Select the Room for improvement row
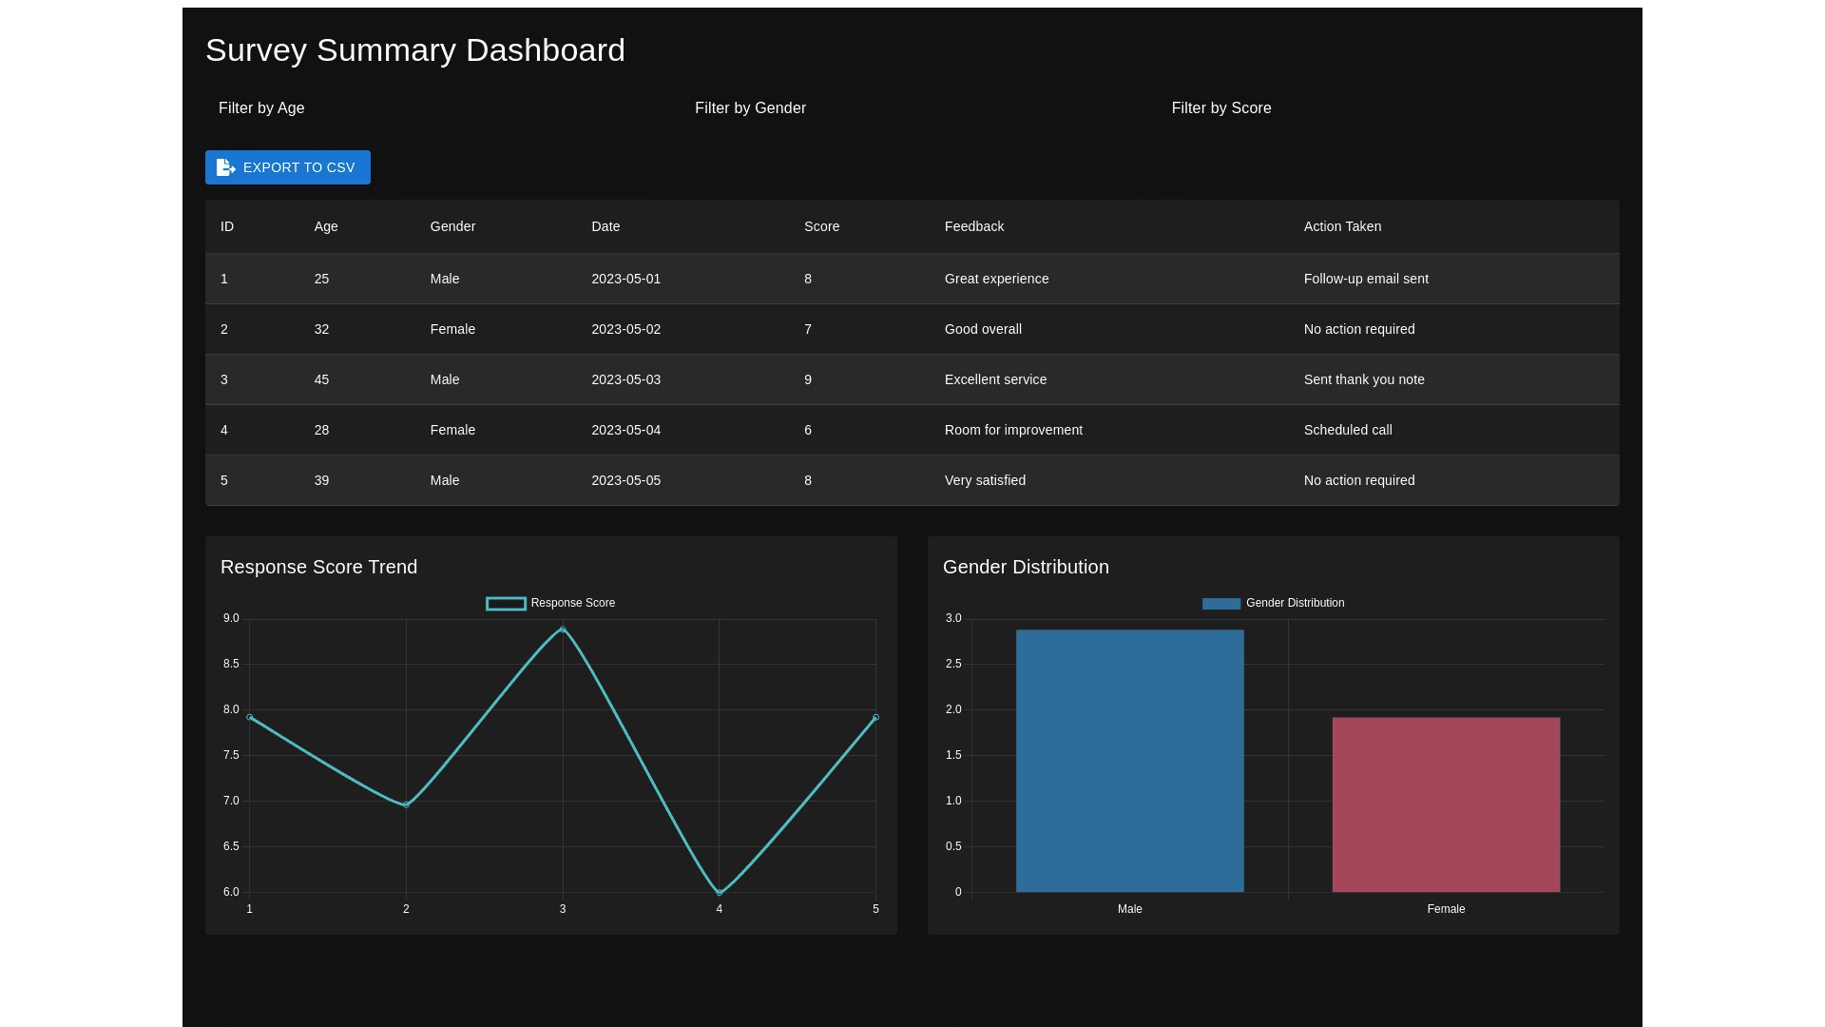Image resolution: width=1825 pixels, height=1027 pixels. pyautogui.click(x=1013, y=430)
